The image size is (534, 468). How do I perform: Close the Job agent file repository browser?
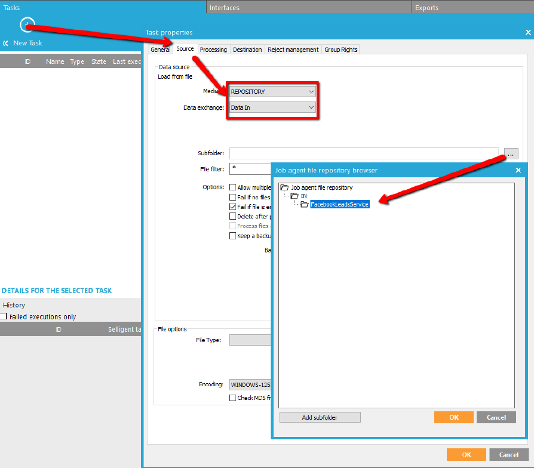(518, 170)
